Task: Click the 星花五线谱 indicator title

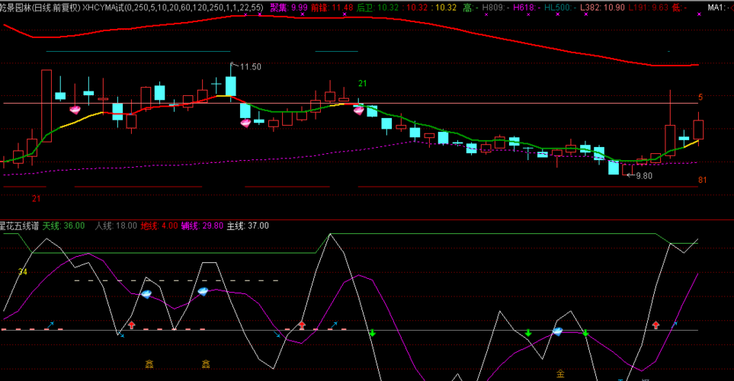Action: click(20, 226)
